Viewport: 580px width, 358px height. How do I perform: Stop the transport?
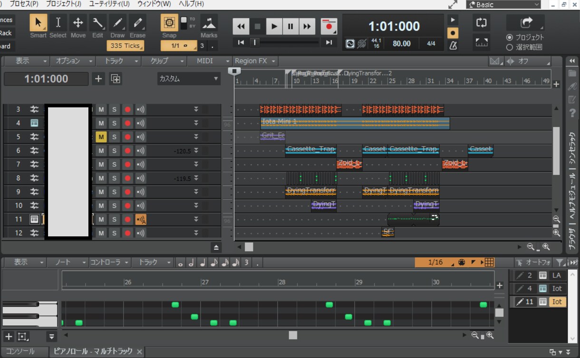tap(257, 27)
